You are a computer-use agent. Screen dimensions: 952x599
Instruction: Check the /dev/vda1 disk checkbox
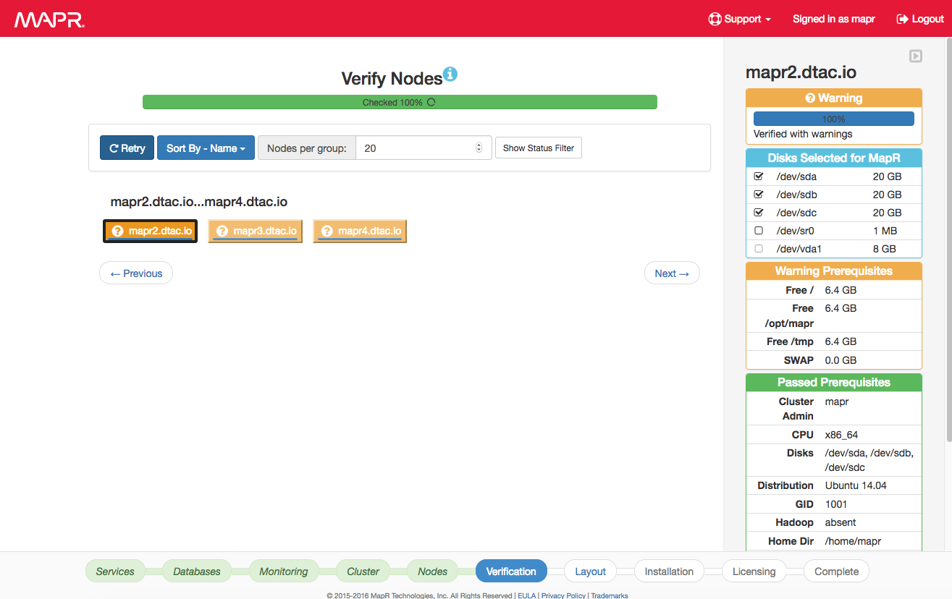(759, 248)
